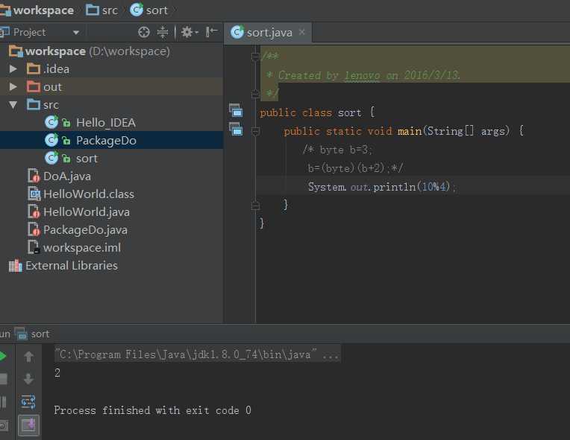
Task: Click the up the stack trace arrow
Action: click(x=28, y=357)
